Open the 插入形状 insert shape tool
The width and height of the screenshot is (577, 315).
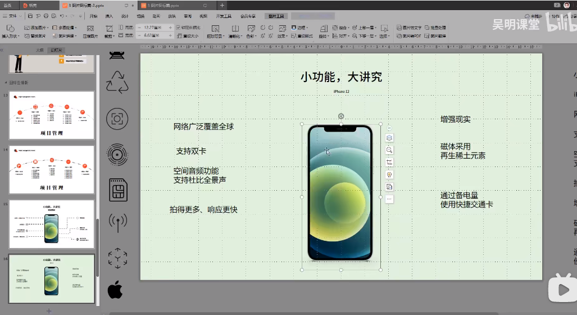10,31
